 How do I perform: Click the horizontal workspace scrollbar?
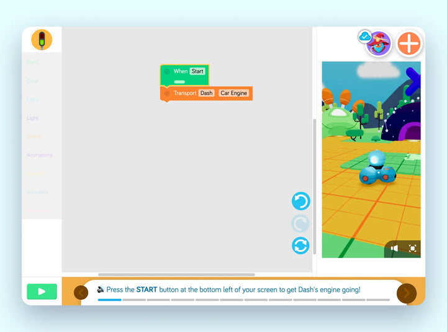pos(176,274)
